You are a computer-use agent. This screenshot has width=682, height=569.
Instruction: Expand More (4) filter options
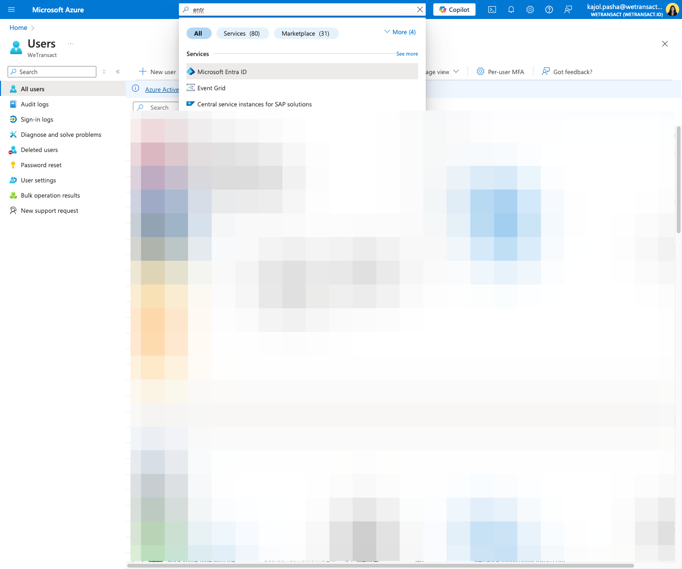pyautogui.click(x=400, y=32)
